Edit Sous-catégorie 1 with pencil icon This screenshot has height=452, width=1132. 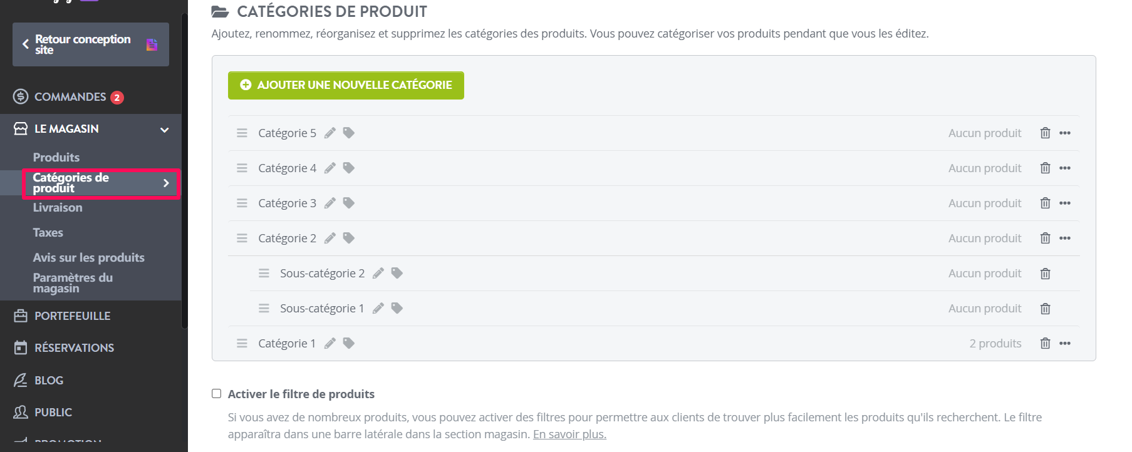point(378,308)
